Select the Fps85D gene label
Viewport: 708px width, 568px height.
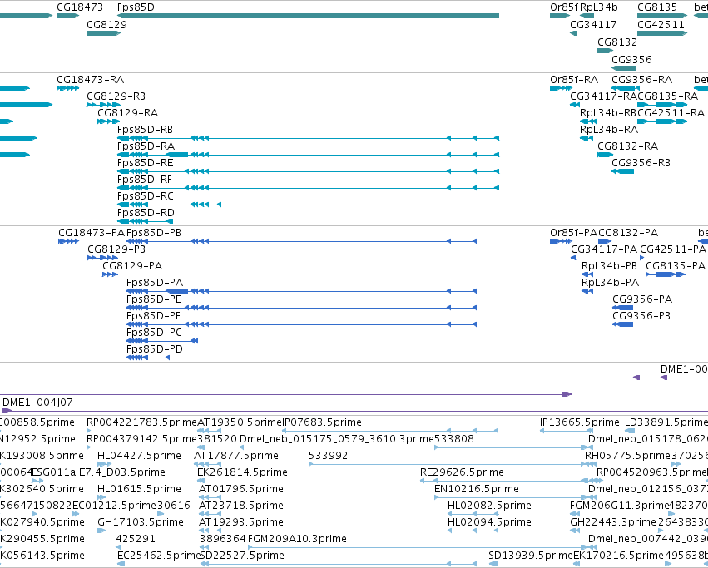pos(136,7)
